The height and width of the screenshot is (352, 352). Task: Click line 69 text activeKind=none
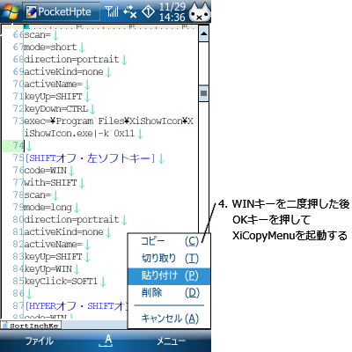point(63,72)
